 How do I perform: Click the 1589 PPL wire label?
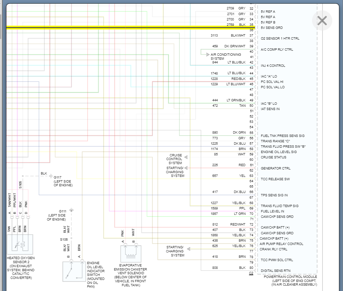click(x=228, y=208)
